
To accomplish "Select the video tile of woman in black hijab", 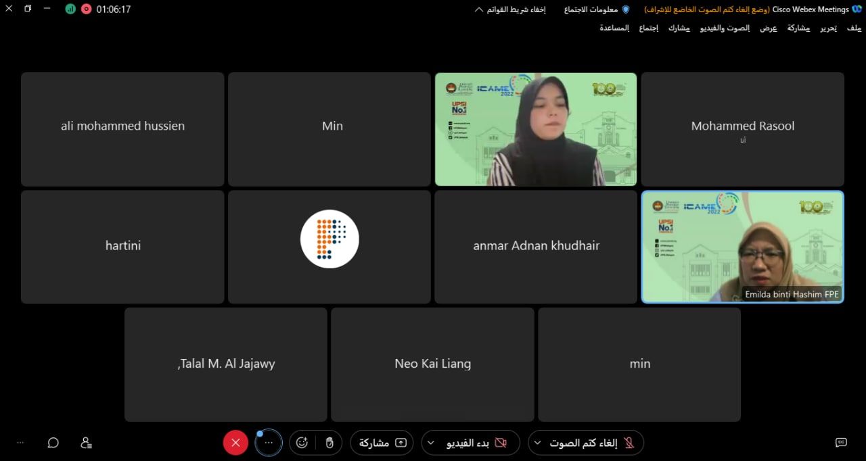I will coord(536,129).
